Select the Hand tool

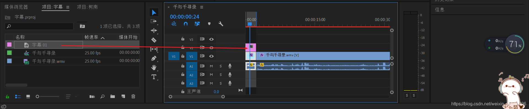coord(154,67)
